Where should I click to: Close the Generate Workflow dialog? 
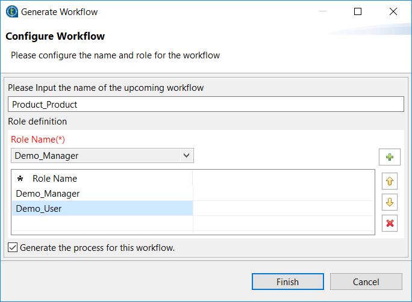pos(393,11)
